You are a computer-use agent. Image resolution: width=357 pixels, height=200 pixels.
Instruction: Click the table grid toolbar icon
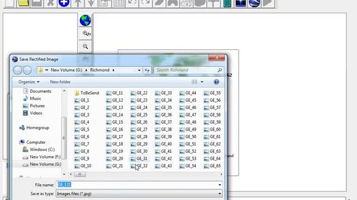pos(118,3)
